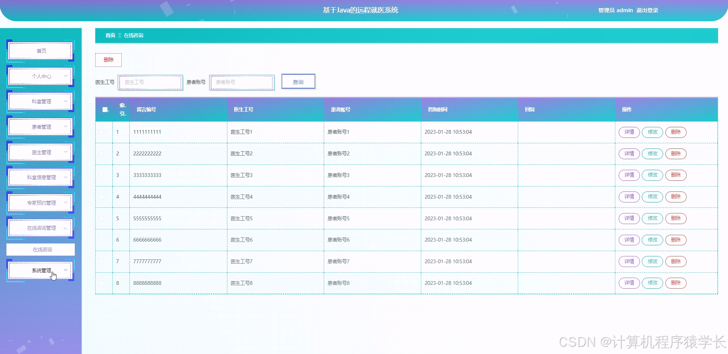Expand 个人中心 menu chevron

[65, 76]
